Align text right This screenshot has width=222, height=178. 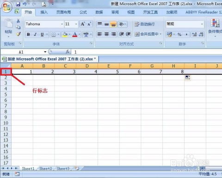coord(114,34)
